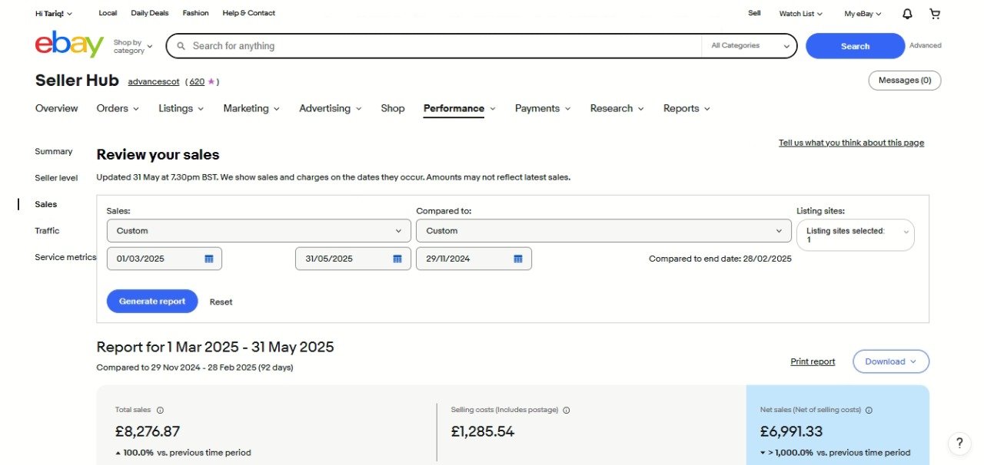This screenshot has height=465, width=984.
Task: Select Summary in the left sidebar
Action: pos(54,152)
